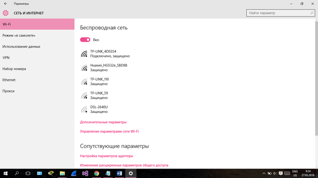Show hidden tray icons chevron

coord(264,173)
